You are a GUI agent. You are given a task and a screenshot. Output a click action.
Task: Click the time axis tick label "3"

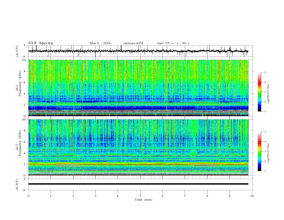[95, 196]
